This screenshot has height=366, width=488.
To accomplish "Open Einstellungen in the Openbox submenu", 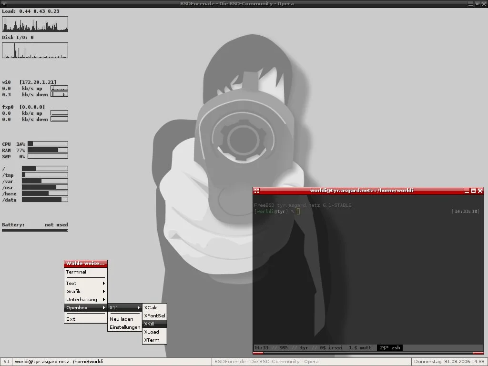I will (124, 327).
